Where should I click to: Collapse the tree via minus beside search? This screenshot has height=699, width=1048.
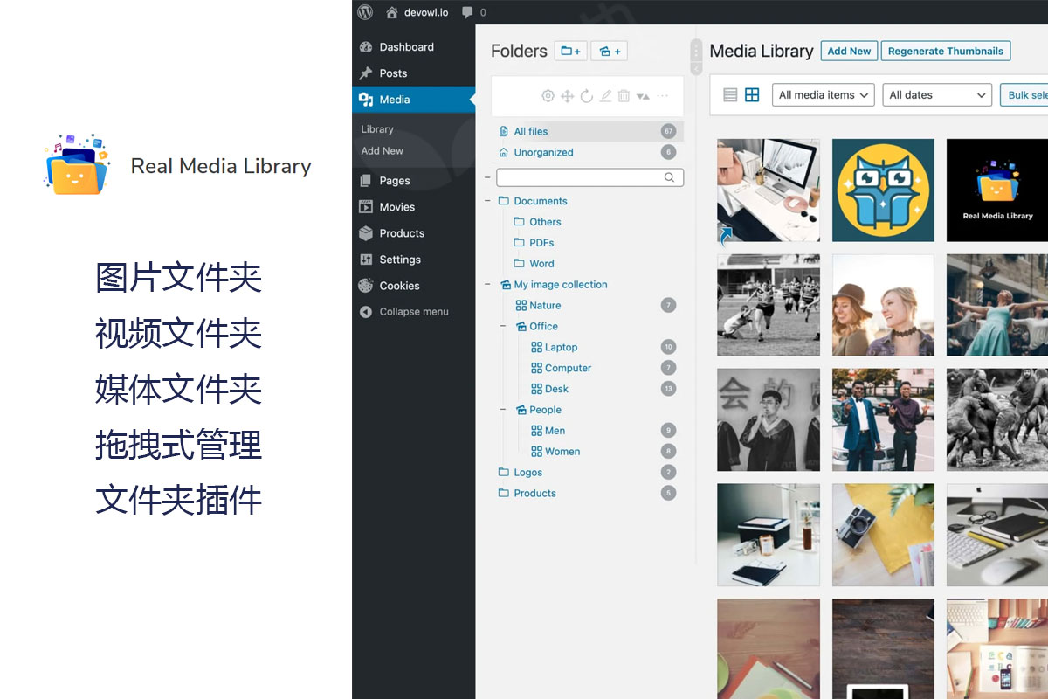(x=487, y=177)
